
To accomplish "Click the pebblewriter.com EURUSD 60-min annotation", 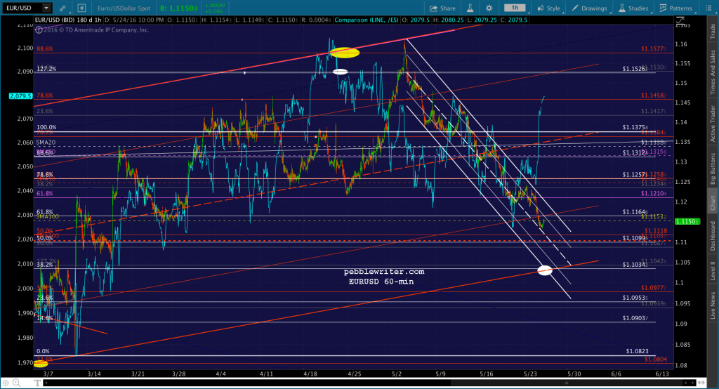I will (x=384, y=277).
